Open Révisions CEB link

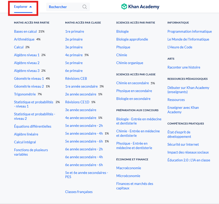76,78
